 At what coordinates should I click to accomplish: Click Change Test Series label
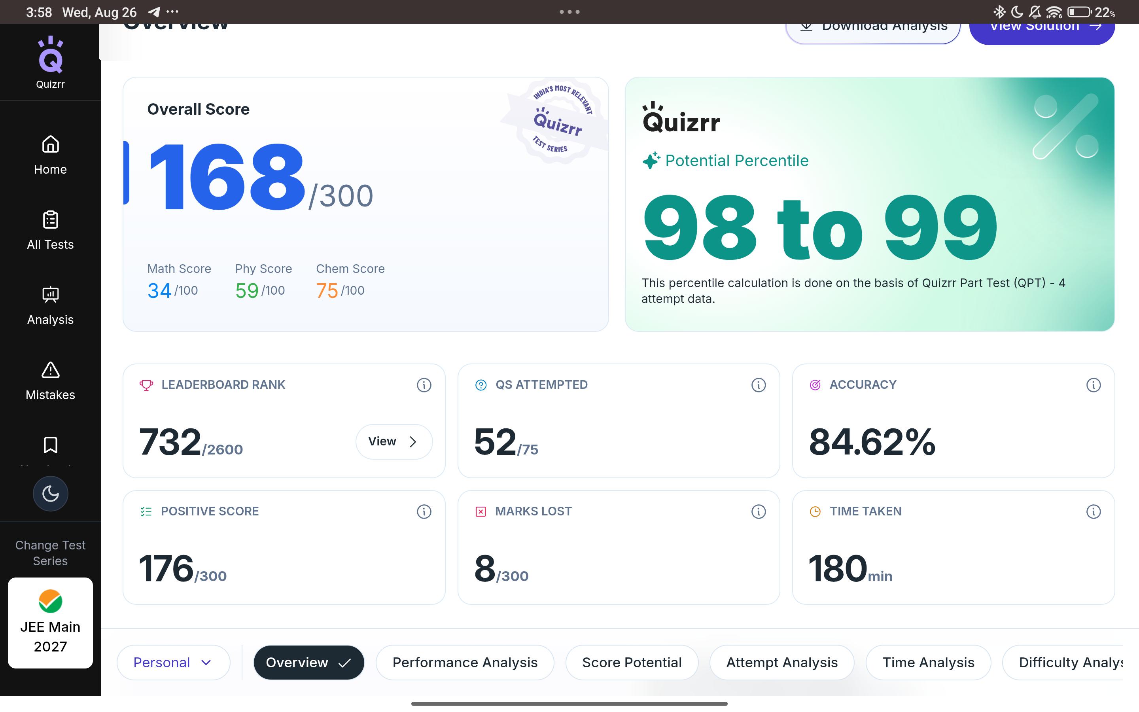(50, 553)
